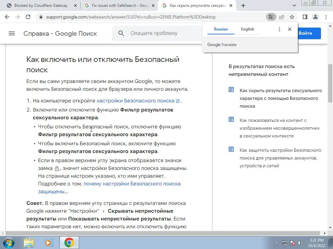The height and width of the screenshot is (249, 333).
Task: Open new tab with plus button
Action: [243, 6]
